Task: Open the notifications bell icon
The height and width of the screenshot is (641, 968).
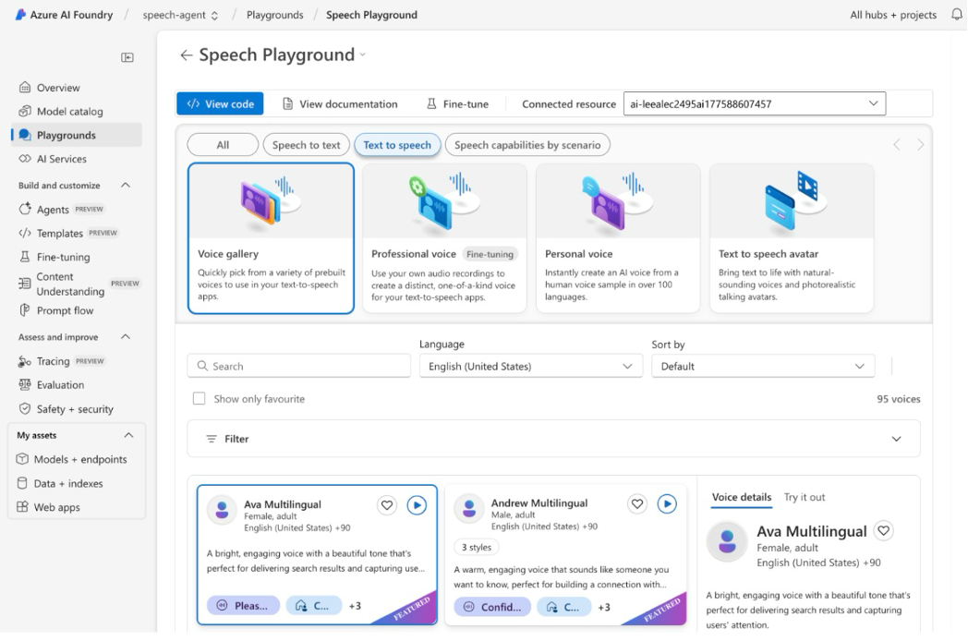Action: (956, 14)
